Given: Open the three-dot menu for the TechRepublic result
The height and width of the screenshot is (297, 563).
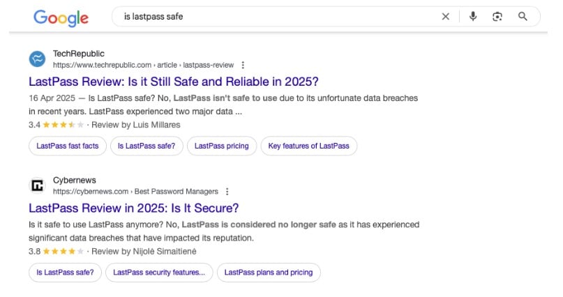Looking at the screenshot, I should [243, 65].
